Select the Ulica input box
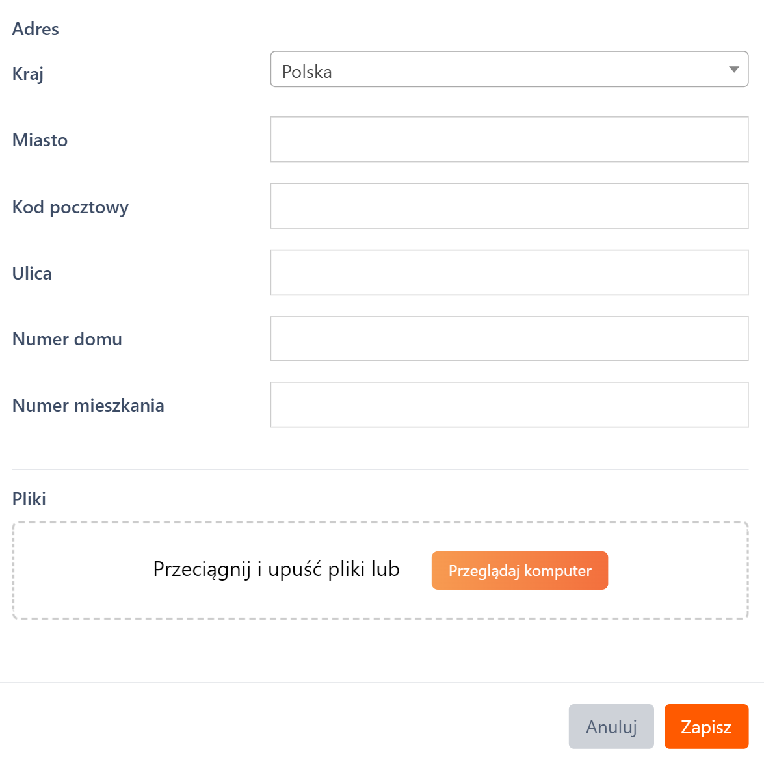764x762 pixels. pos(509,272)
